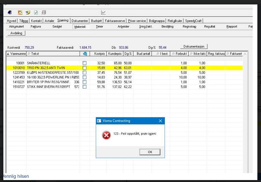Select the Faktura sub-tab
This screenshot has height=182, width=261.
[x=36, y=26]
